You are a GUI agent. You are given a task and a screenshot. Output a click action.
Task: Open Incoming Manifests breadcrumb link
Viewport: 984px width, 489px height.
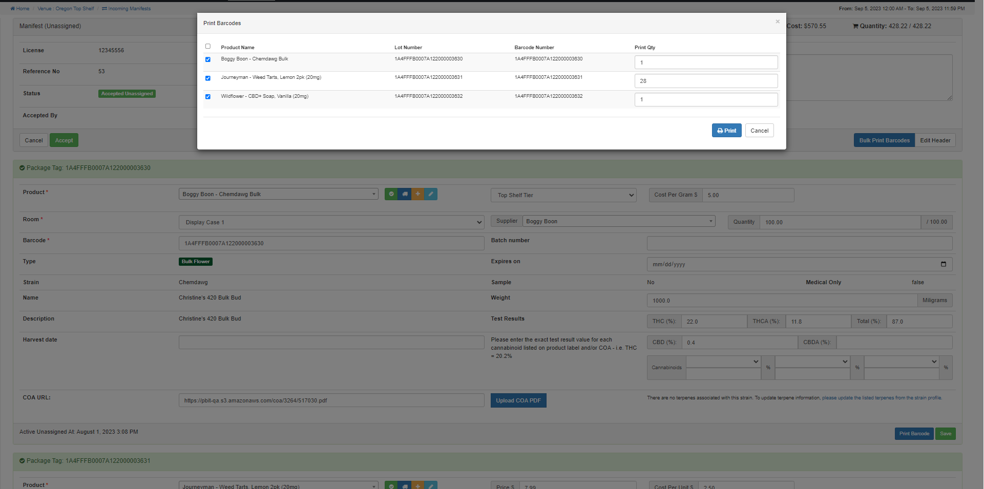[x=127, y=9]
